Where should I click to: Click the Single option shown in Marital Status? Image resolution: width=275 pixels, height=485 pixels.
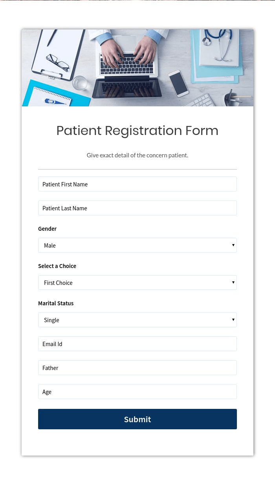(51, 319)
